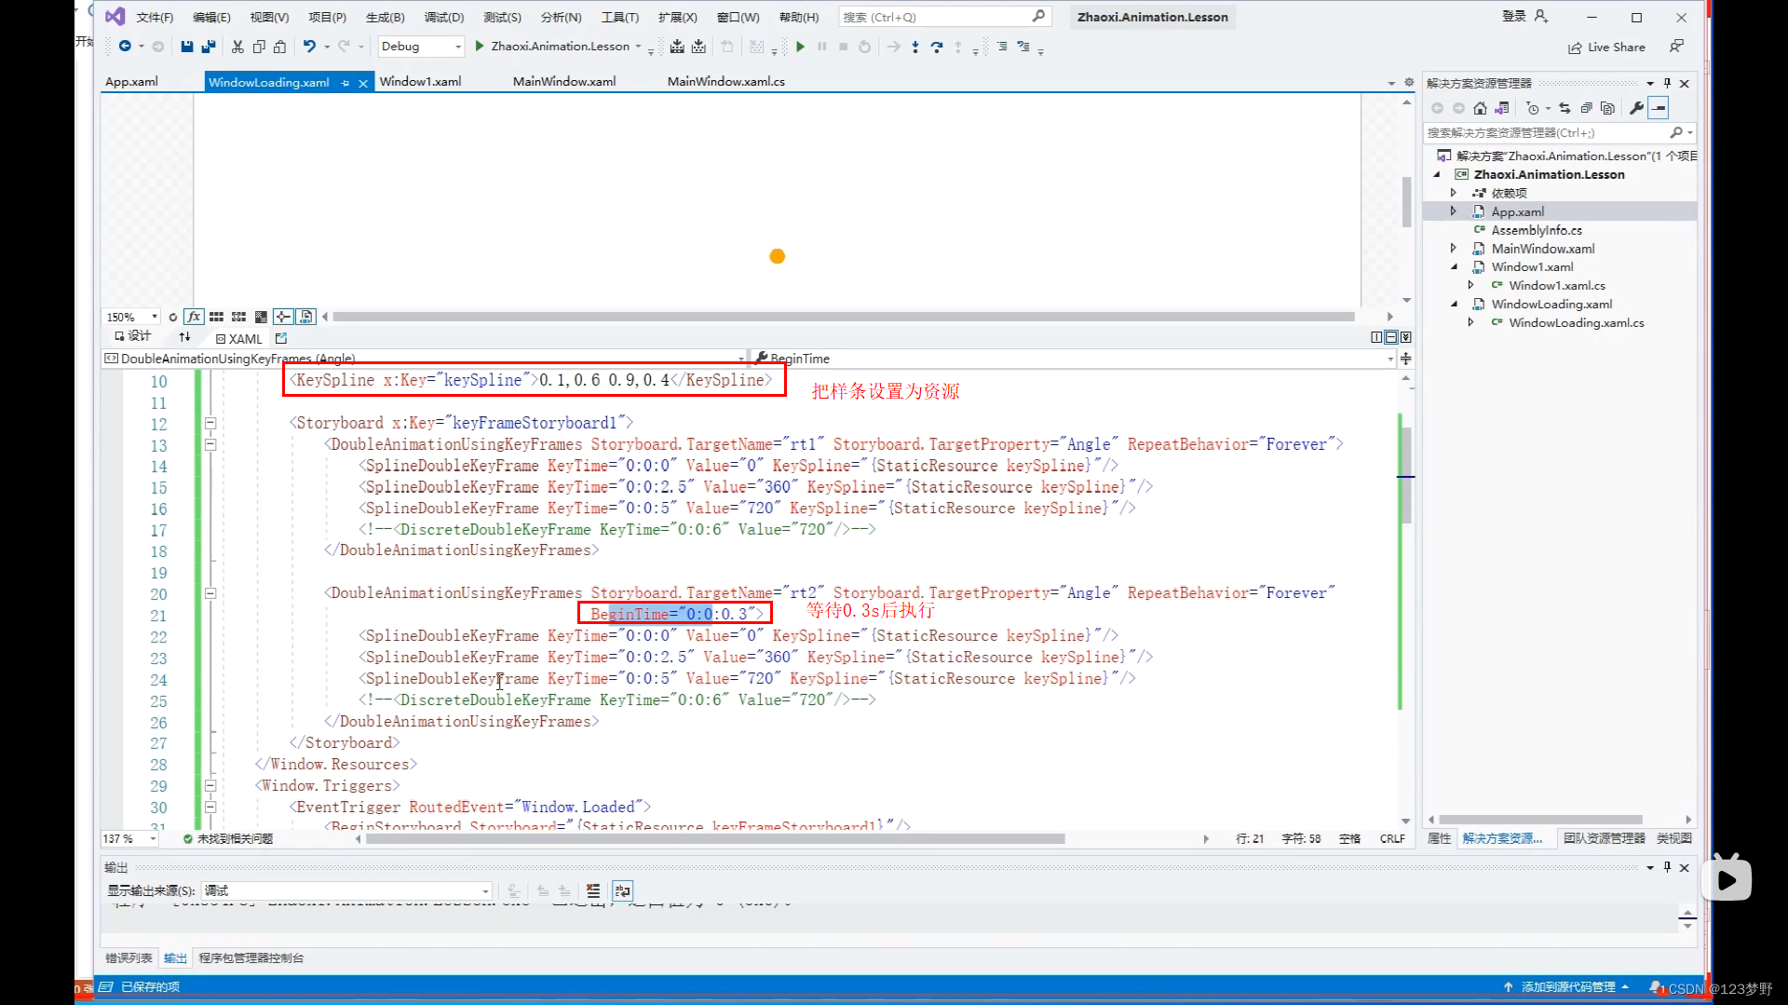The image size is (1788, 1005).
Task: Open the designer 150% zoom dropdown
Action: click(131, 317)
